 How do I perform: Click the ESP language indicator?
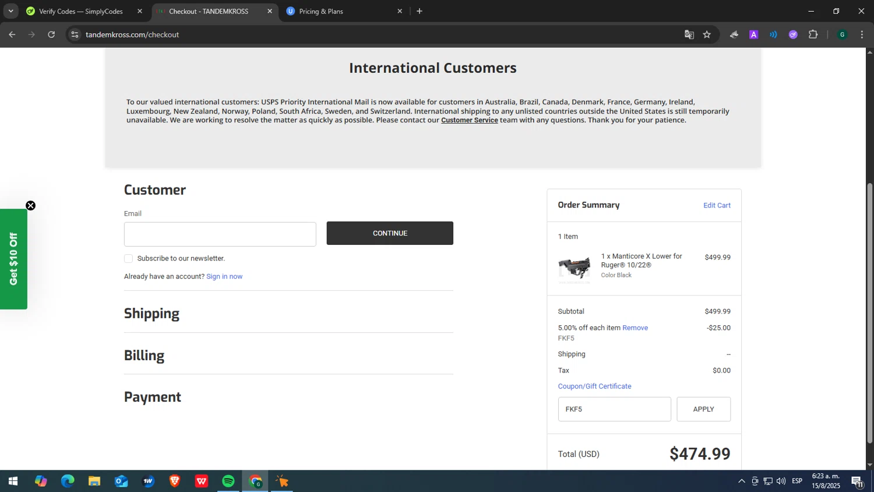coord(797,481)
